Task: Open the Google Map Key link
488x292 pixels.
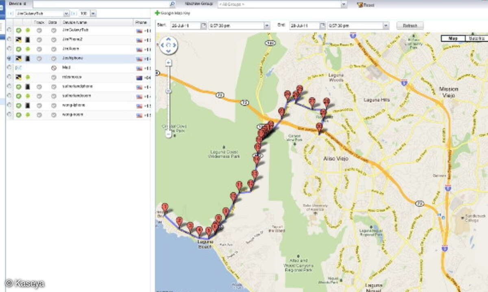Action: click(175, 13)
